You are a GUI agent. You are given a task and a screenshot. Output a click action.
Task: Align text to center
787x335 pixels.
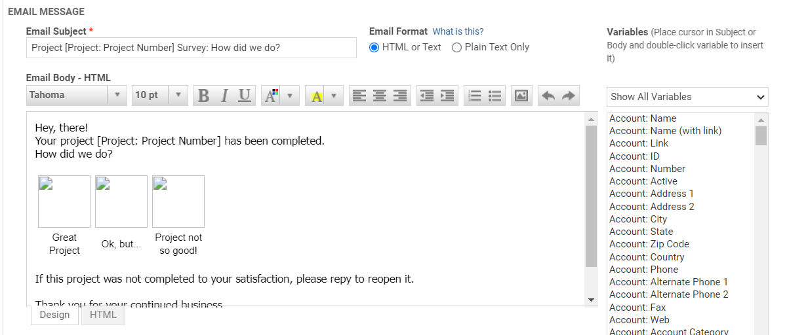coord(380,96)
